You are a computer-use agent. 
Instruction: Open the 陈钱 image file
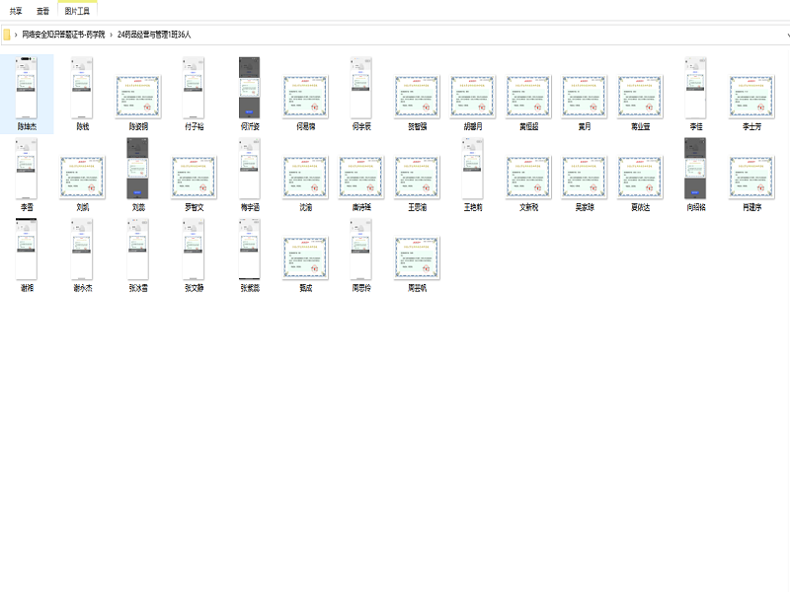coord(83,90)
